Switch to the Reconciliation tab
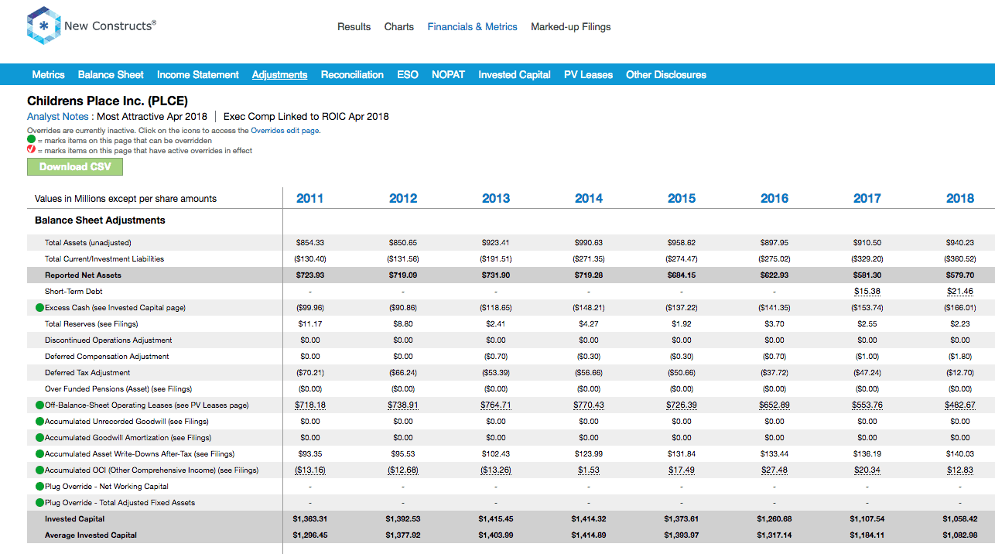The image size is (995, 554). [352, 75]
